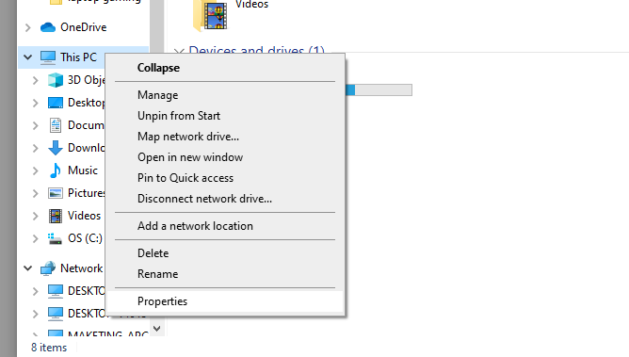The height and width of the screenshot is (357, 629).
Task: Click the Network icon in sidebar
Action: pos(48,268)
